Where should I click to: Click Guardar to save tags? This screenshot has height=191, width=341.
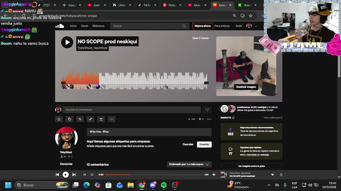[204, 144]
